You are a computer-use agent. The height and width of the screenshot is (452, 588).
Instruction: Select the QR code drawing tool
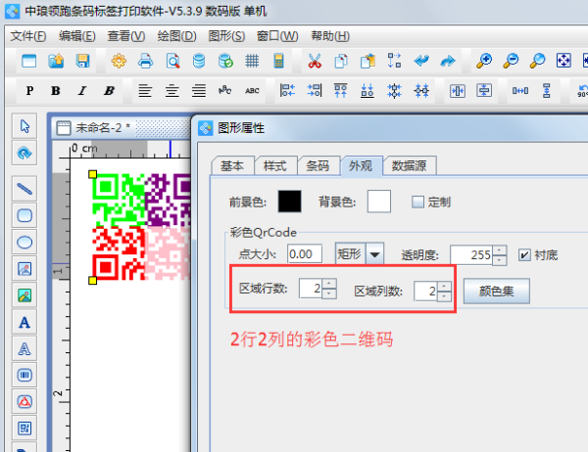point(24,429)
